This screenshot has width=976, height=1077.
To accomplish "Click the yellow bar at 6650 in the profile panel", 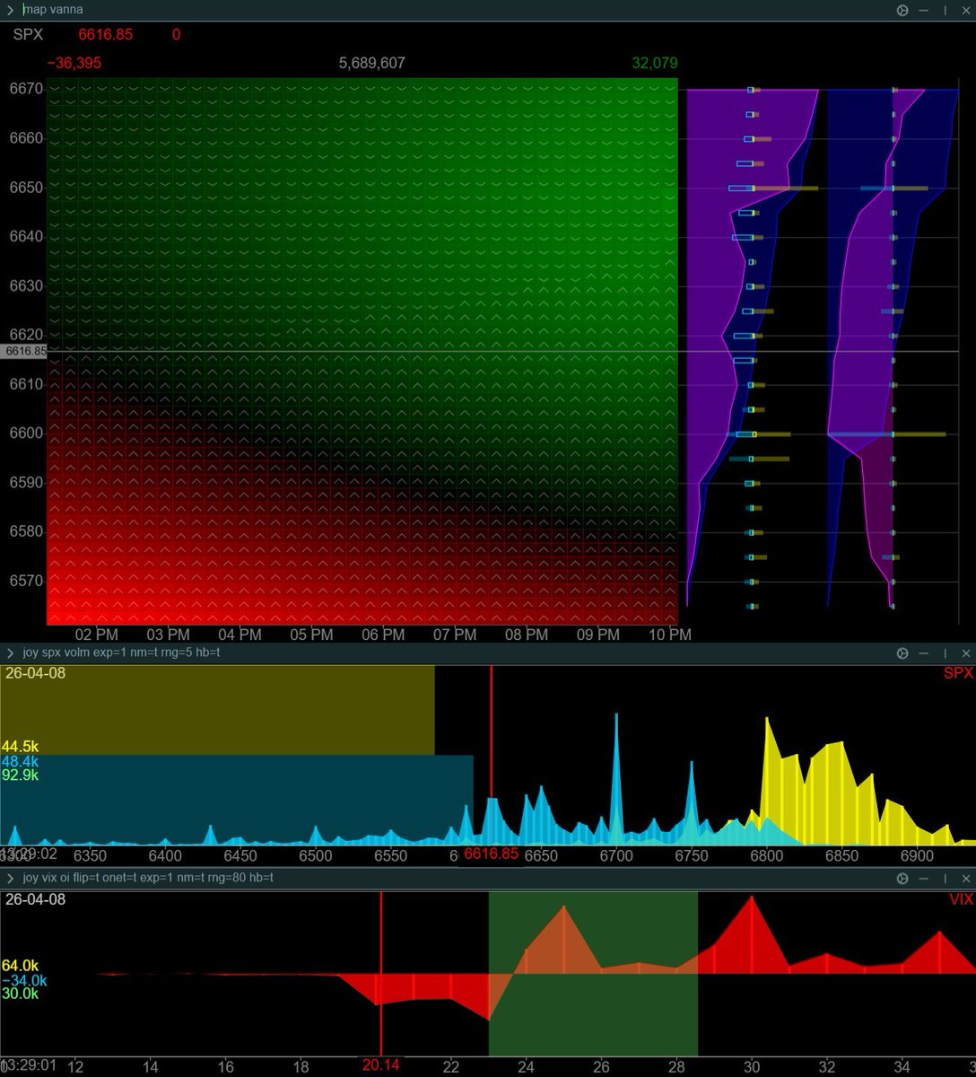I will tap(787, 188).
